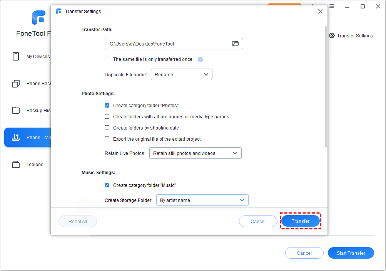Tick "Export the original file of the edited project"
386x271 pixels.
tap(107, 139)
